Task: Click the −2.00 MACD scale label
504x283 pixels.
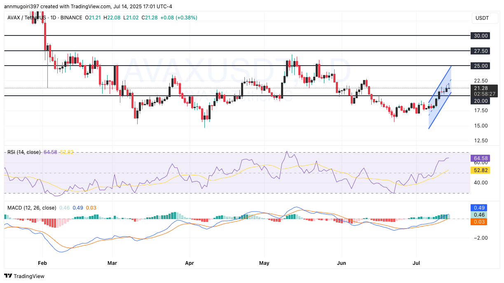Action: tap(481, 238)
